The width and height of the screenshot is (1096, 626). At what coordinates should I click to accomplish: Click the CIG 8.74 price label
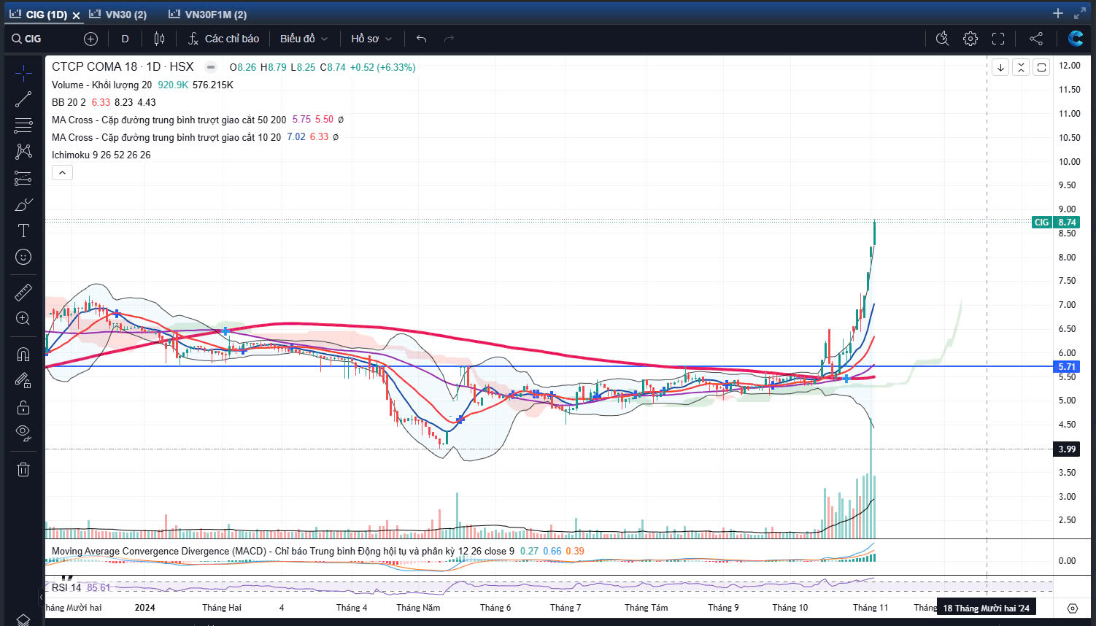click(1055, 222)
